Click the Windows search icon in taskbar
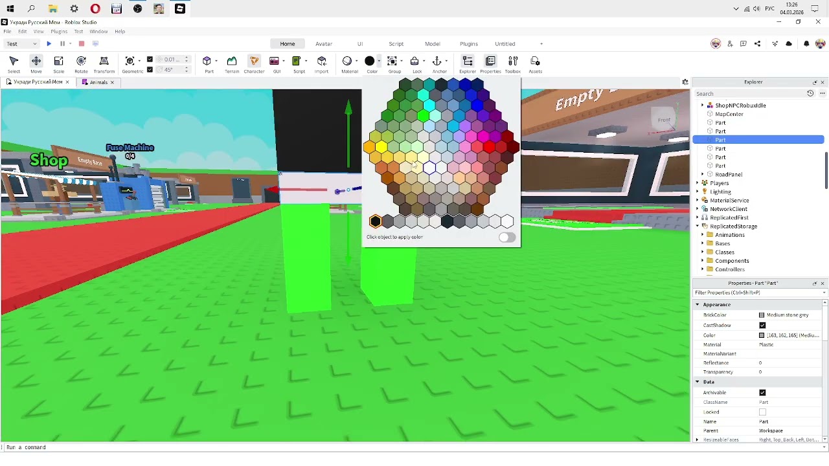 pos(32,8)
